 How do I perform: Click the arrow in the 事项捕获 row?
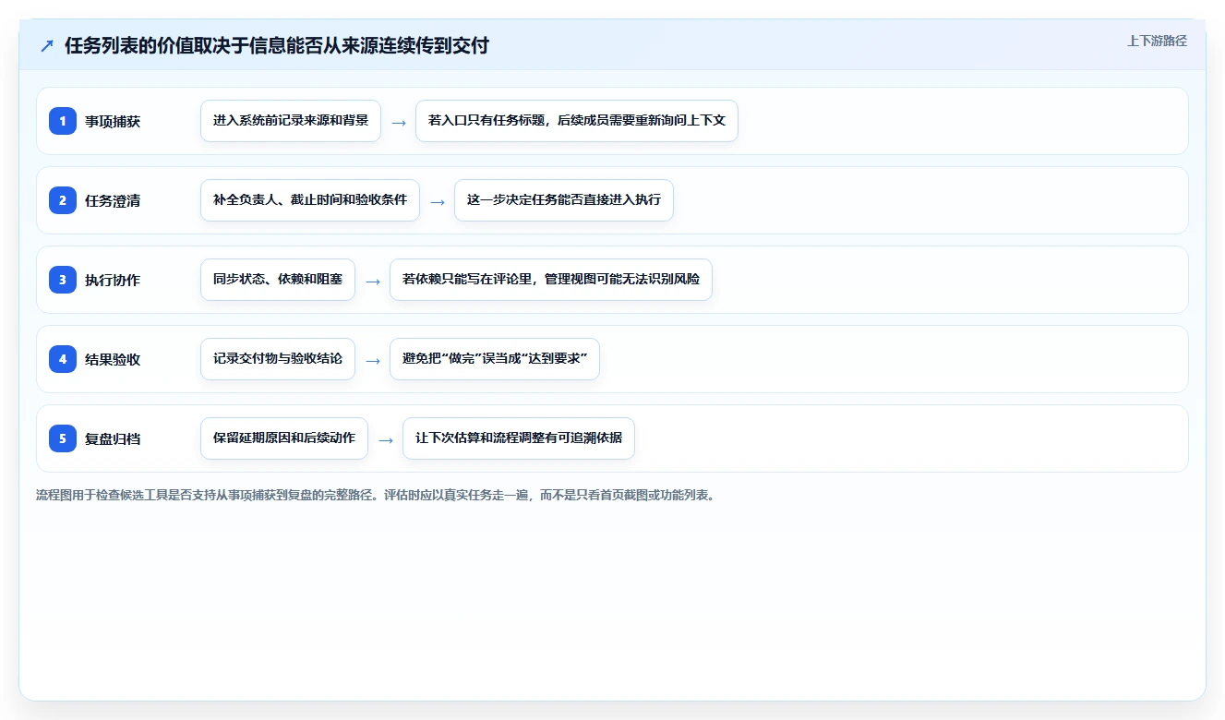pos(399,122)
